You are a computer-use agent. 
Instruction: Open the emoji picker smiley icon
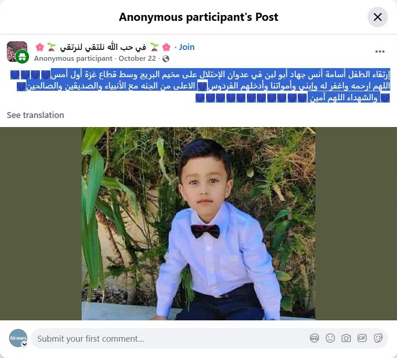[x=330, y=338]
